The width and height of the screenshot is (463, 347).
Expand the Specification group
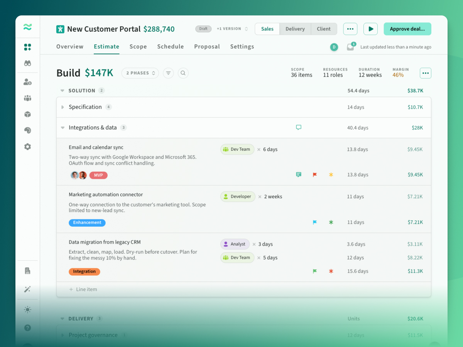(x=63, y=107)
